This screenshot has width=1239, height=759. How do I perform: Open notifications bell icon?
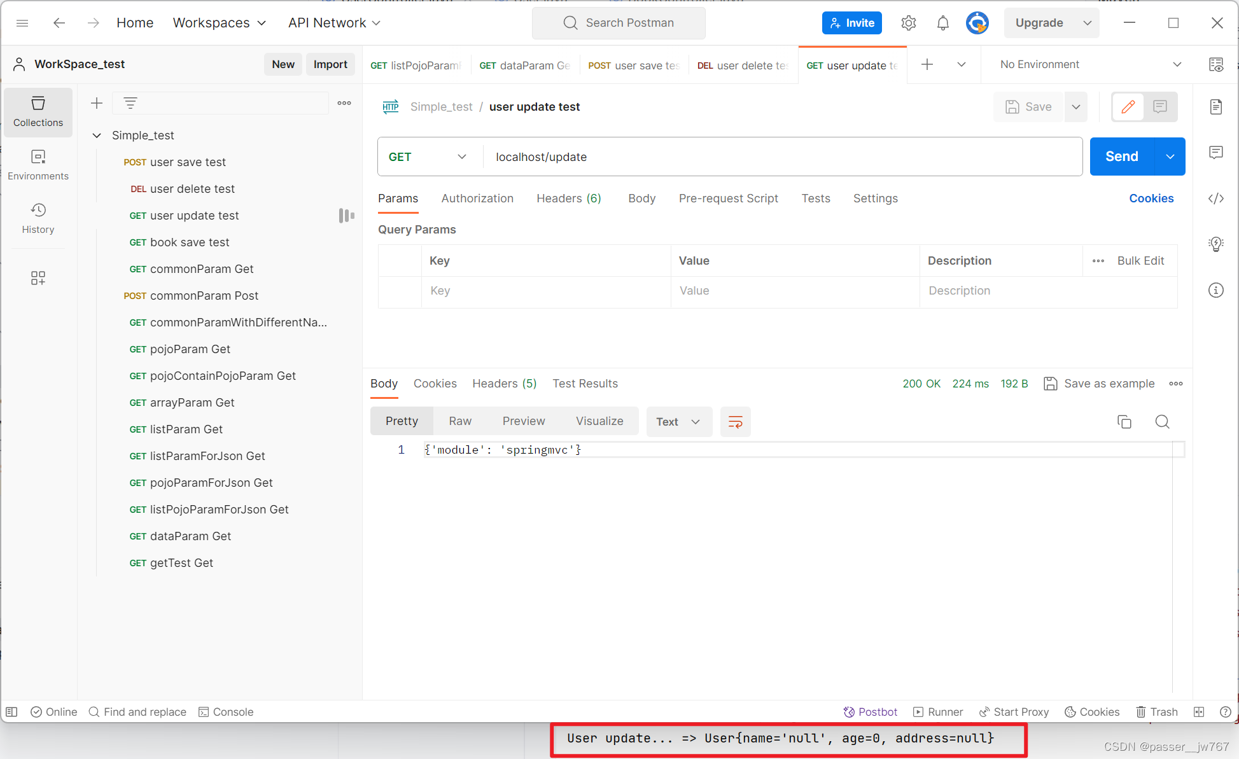pos(943,23)
